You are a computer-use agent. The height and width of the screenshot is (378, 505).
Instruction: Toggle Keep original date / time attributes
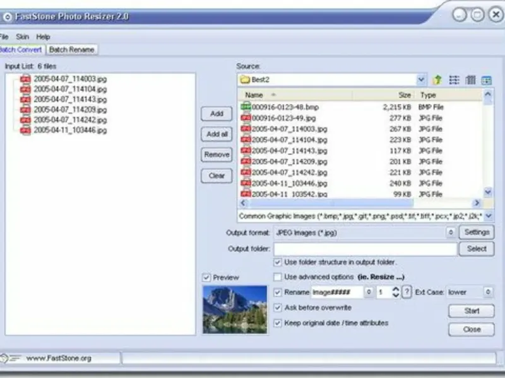tap(277, 323)
